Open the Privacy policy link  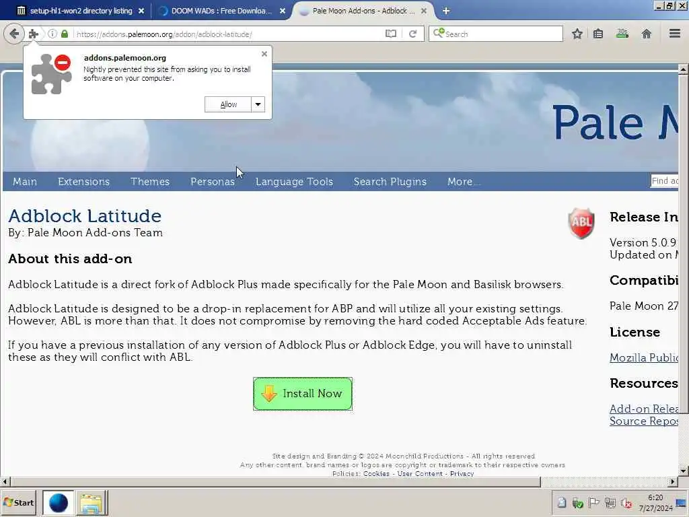point(462,474)
